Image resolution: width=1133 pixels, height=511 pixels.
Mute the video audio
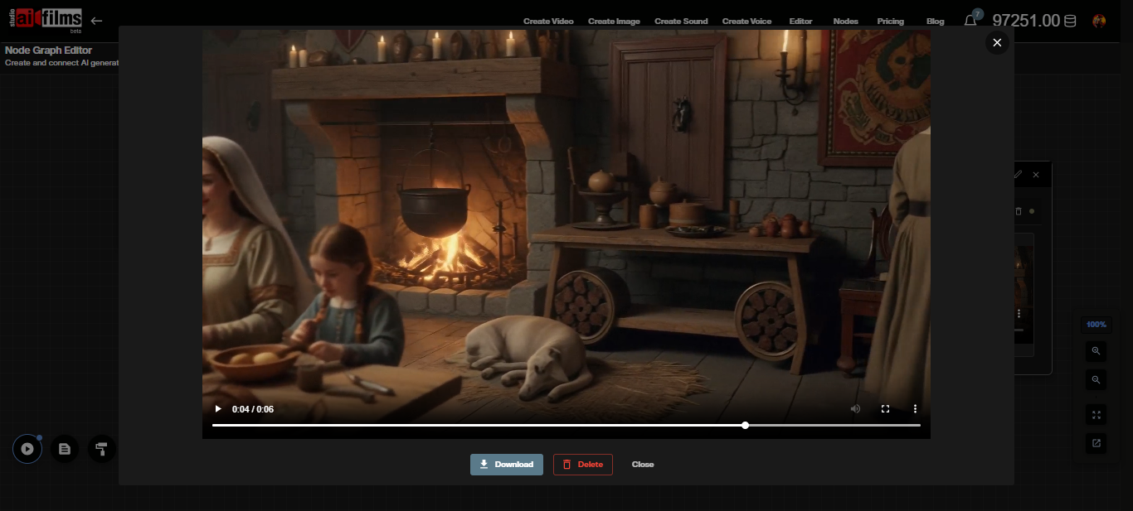coord(855,408)
